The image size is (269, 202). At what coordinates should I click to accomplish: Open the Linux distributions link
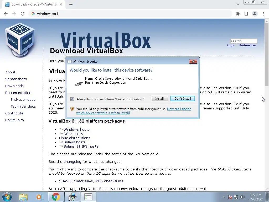click(x=74, y=138)
